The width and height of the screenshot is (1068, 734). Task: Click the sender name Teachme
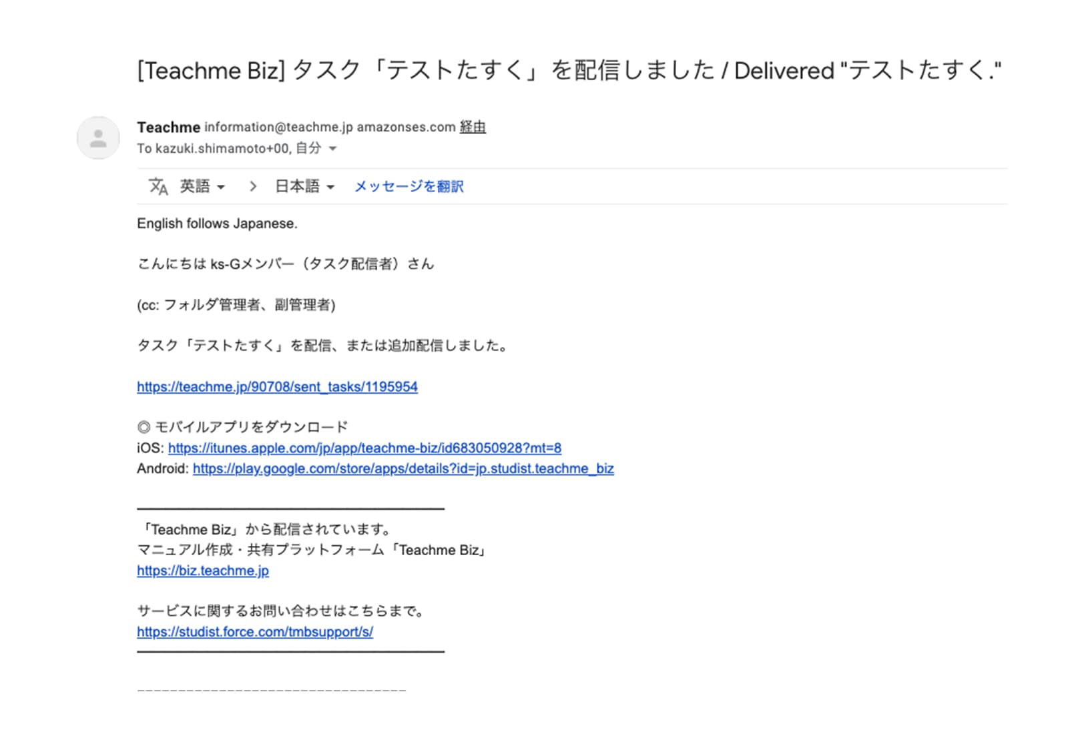(168, 127)
